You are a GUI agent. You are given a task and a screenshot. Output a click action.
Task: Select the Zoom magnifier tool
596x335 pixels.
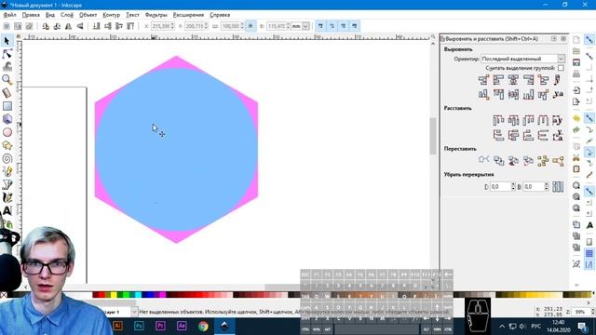click(7, 80)
